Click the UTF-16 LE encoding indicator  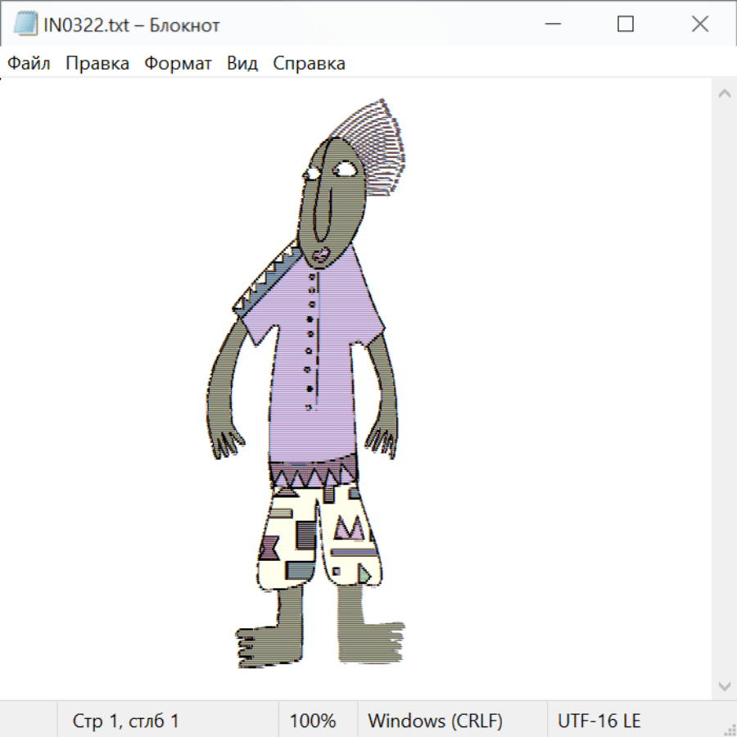[599, 721]
